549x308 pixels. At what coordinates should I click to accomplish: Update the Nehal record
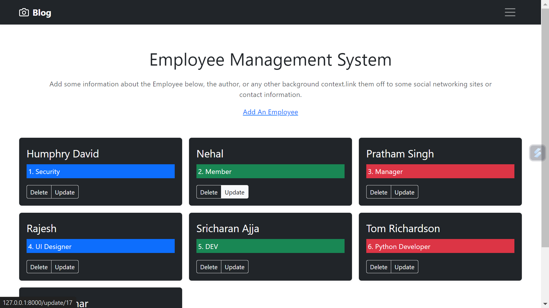234,192
